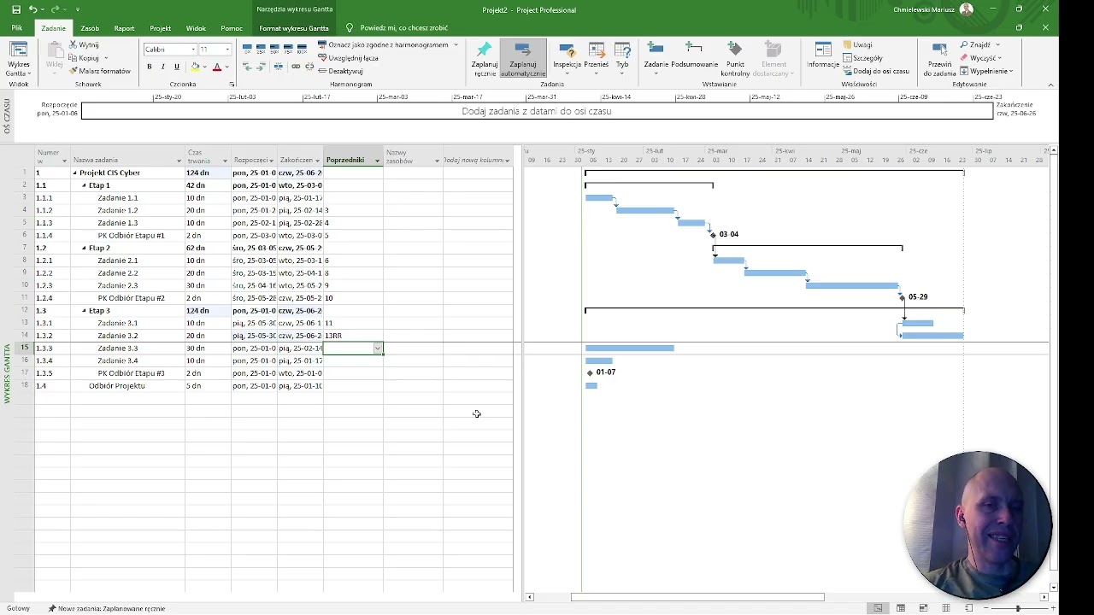Click Przewiń do zadania button
The height and width of the screenshot is (615, 1094).
939,58
